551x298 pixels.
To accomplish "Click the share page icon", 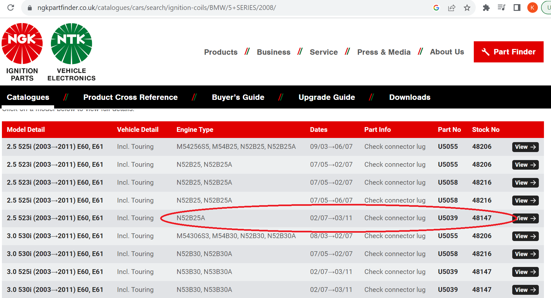I will click(452, 8).
